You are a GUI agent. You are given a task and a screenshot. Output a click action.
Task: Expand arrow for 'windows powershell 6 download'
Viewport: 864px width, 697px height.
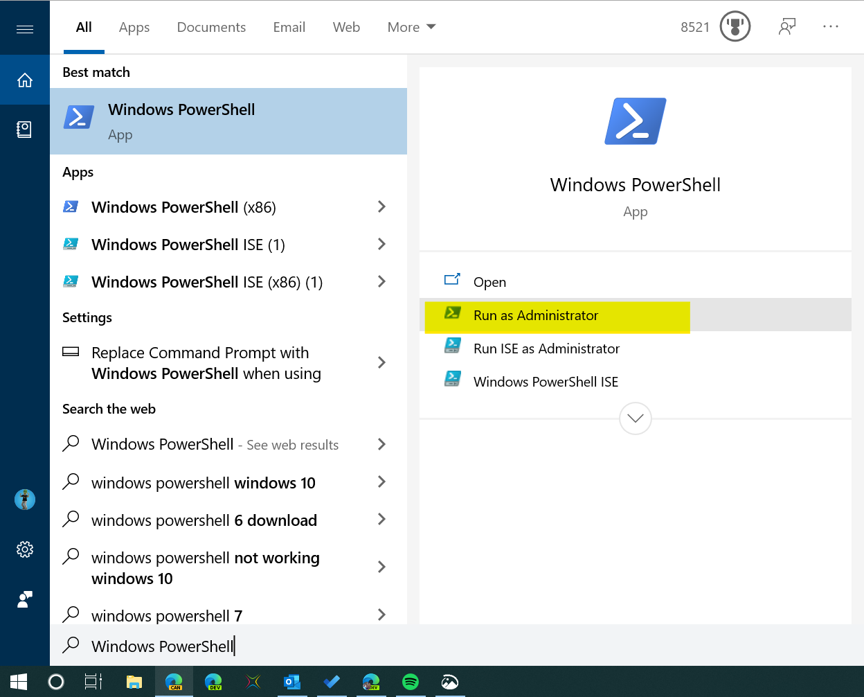[381, 519]
